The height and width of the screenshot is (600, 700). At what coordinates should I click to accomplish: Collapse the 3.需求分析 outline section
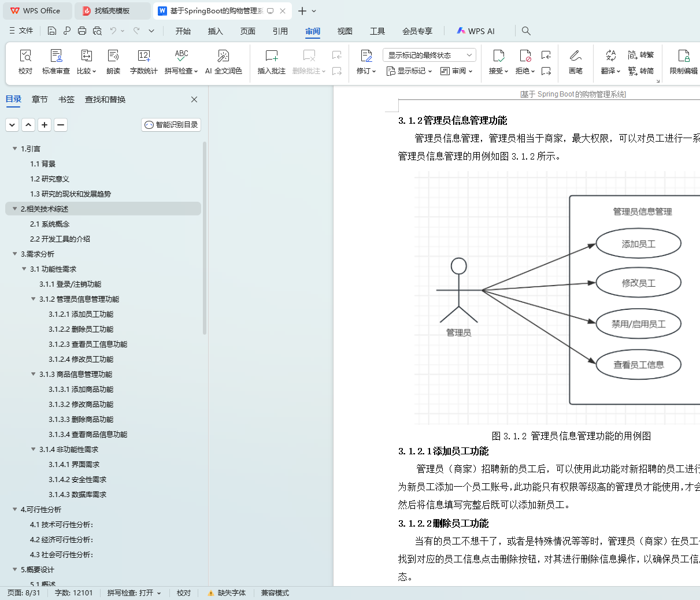click(15, 254)
